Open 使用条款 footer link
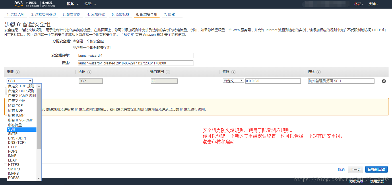Screen dimensions: 392x185 (377, 181)
